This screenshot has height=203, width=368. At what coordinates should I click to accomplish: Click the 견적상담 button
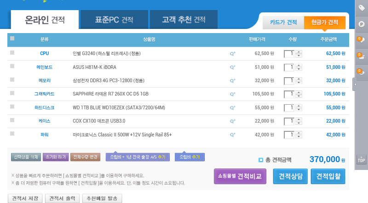tap(290, 176)
